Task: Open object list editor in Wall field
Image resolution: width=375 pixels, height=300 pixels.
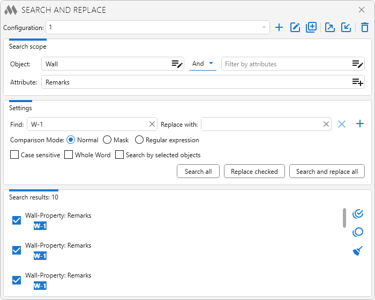Action: click(177, 64)
